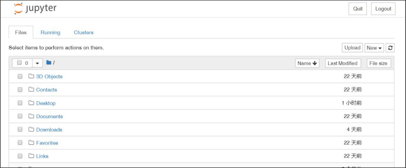Click the Logout button
This screenshot has width=406, height=168.
[383, 9]
